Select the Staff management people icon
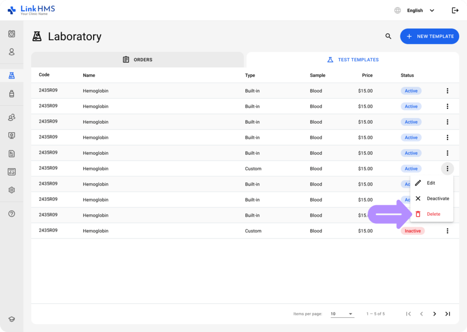 (11, 117)
